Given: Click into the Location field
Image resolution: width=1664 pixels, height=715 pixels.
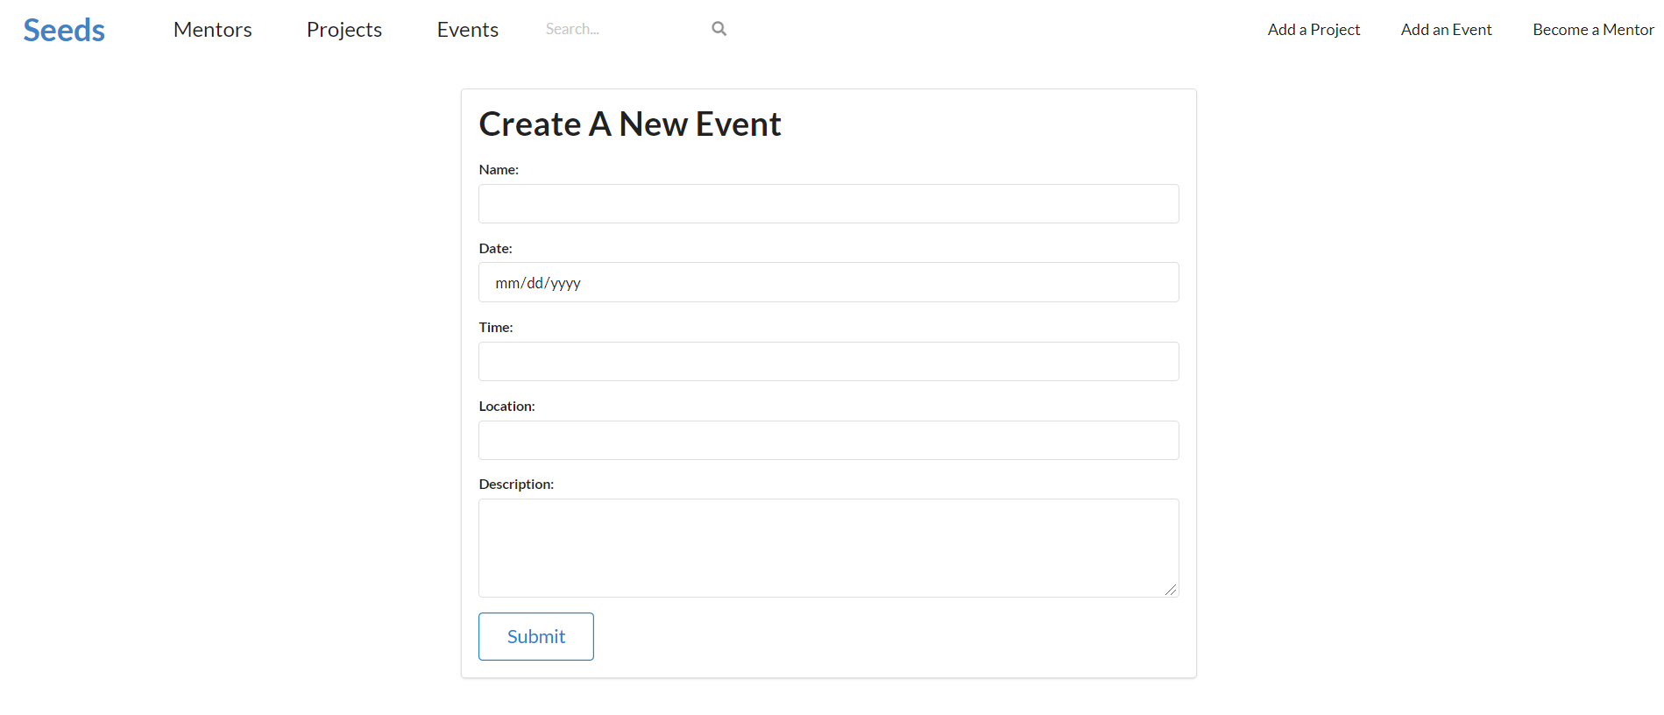Looking at the screenshot, I should (x=829, y=440).
